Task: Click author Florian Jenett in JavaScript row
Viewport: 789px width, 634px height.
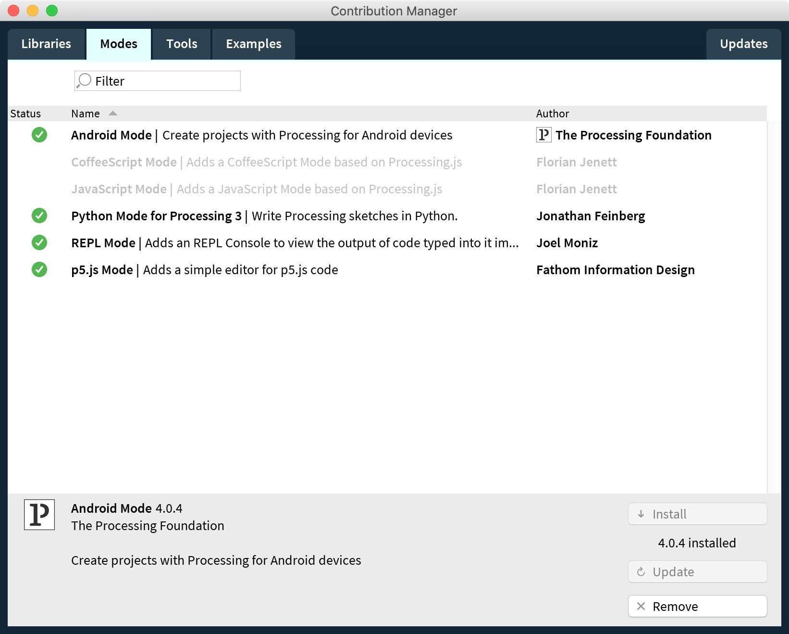Action: 577,189
